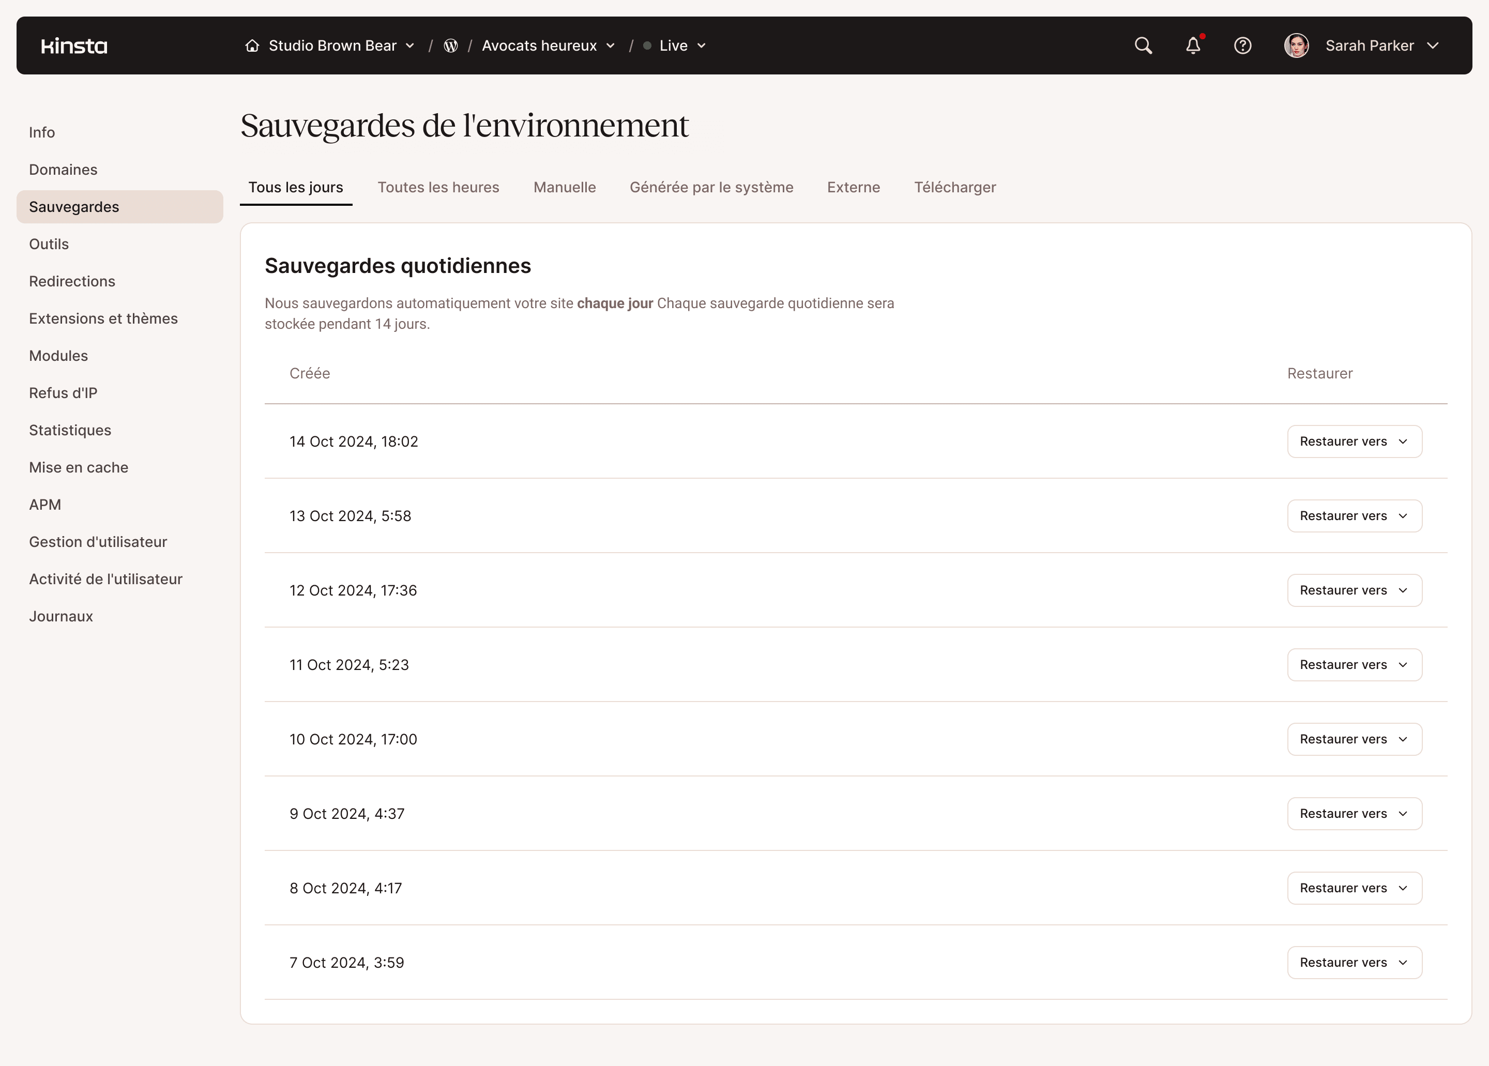1489x1066 pixels.
Task: Open the help menu
Action: coord(1243,45)
